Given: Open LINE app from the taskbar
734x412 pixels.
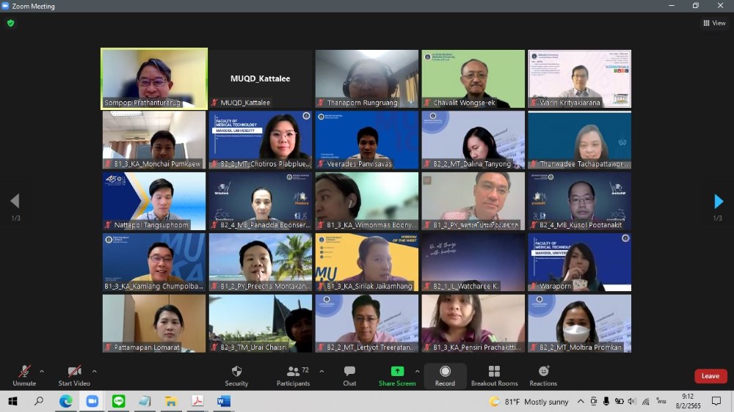Looking at the screenshot, I should 118,401.
